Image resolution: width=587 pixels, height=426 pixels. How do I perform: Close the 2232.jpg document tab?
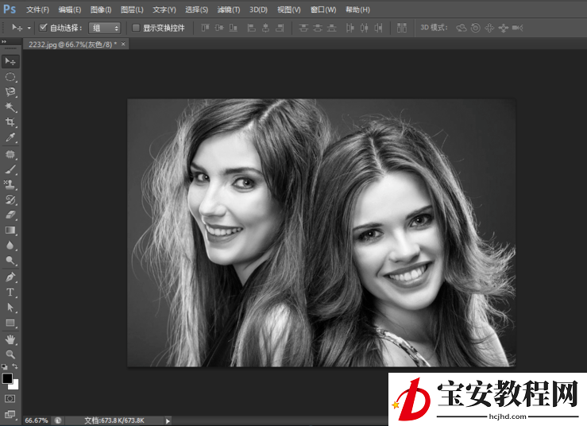(123, 44)
